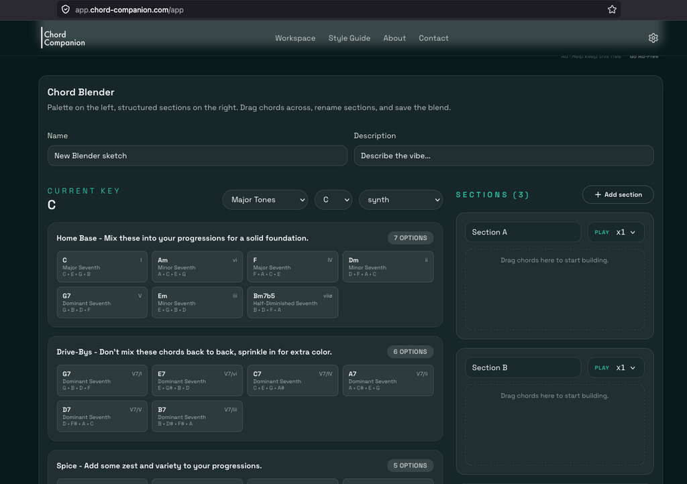Open Section A play count dropdown
This screenshot has width=687, height=484.
(x=616, y=232)
